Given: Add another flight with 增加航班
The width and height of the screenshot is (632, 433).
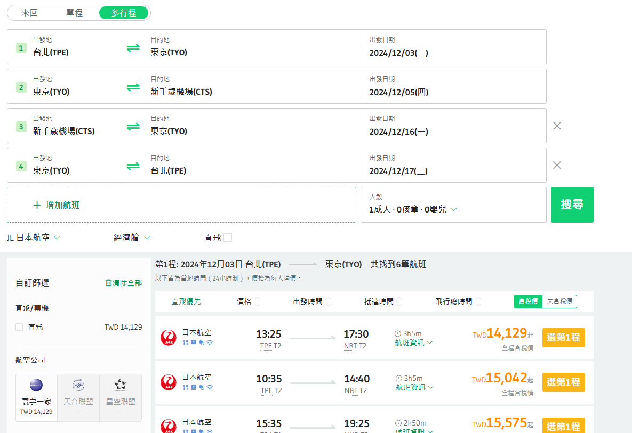Looking at the screenshot, I should (181, 205).
